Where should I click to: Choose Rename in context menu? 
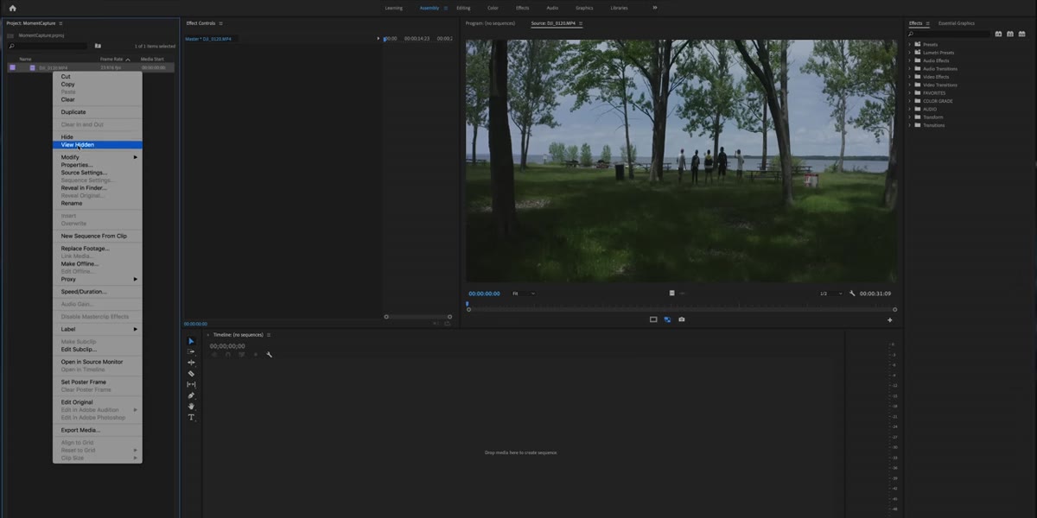pos(98,204)
